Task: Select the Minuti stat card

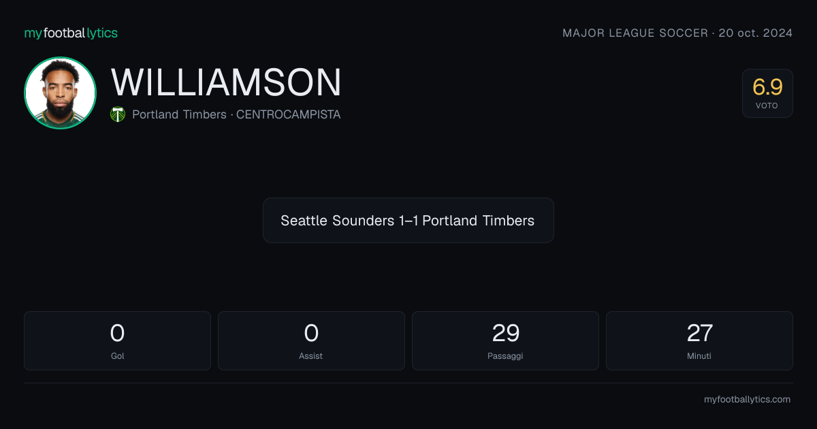Action: (x=699, y=340)
